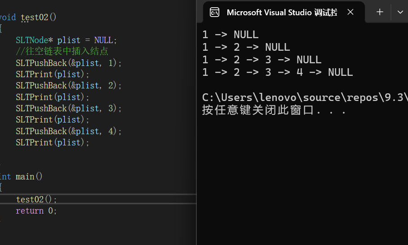This screenshot has width=408, height=245.
Task: Click the test02 function name in the definition
Action: tap(35, 17)
